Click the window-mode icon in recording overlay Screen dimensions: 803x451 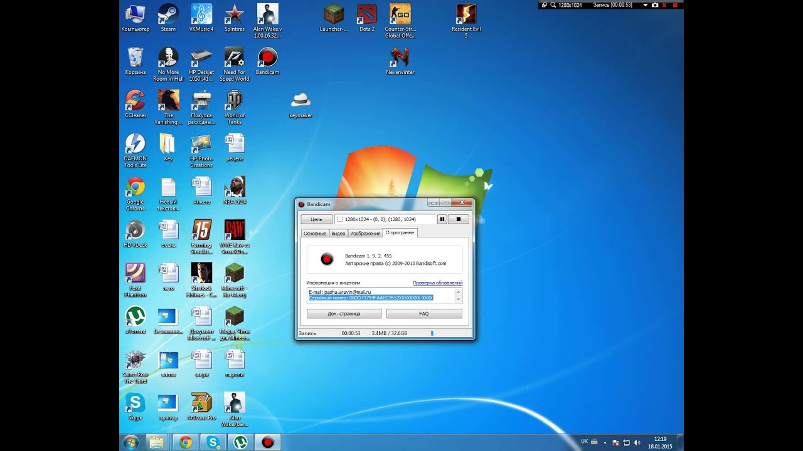(544, 5)
